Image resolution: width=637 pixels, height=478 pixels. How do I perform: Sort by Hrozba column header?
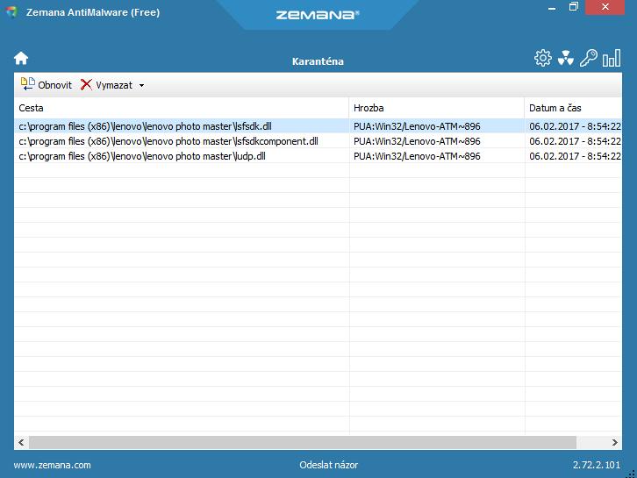point(436,108)
